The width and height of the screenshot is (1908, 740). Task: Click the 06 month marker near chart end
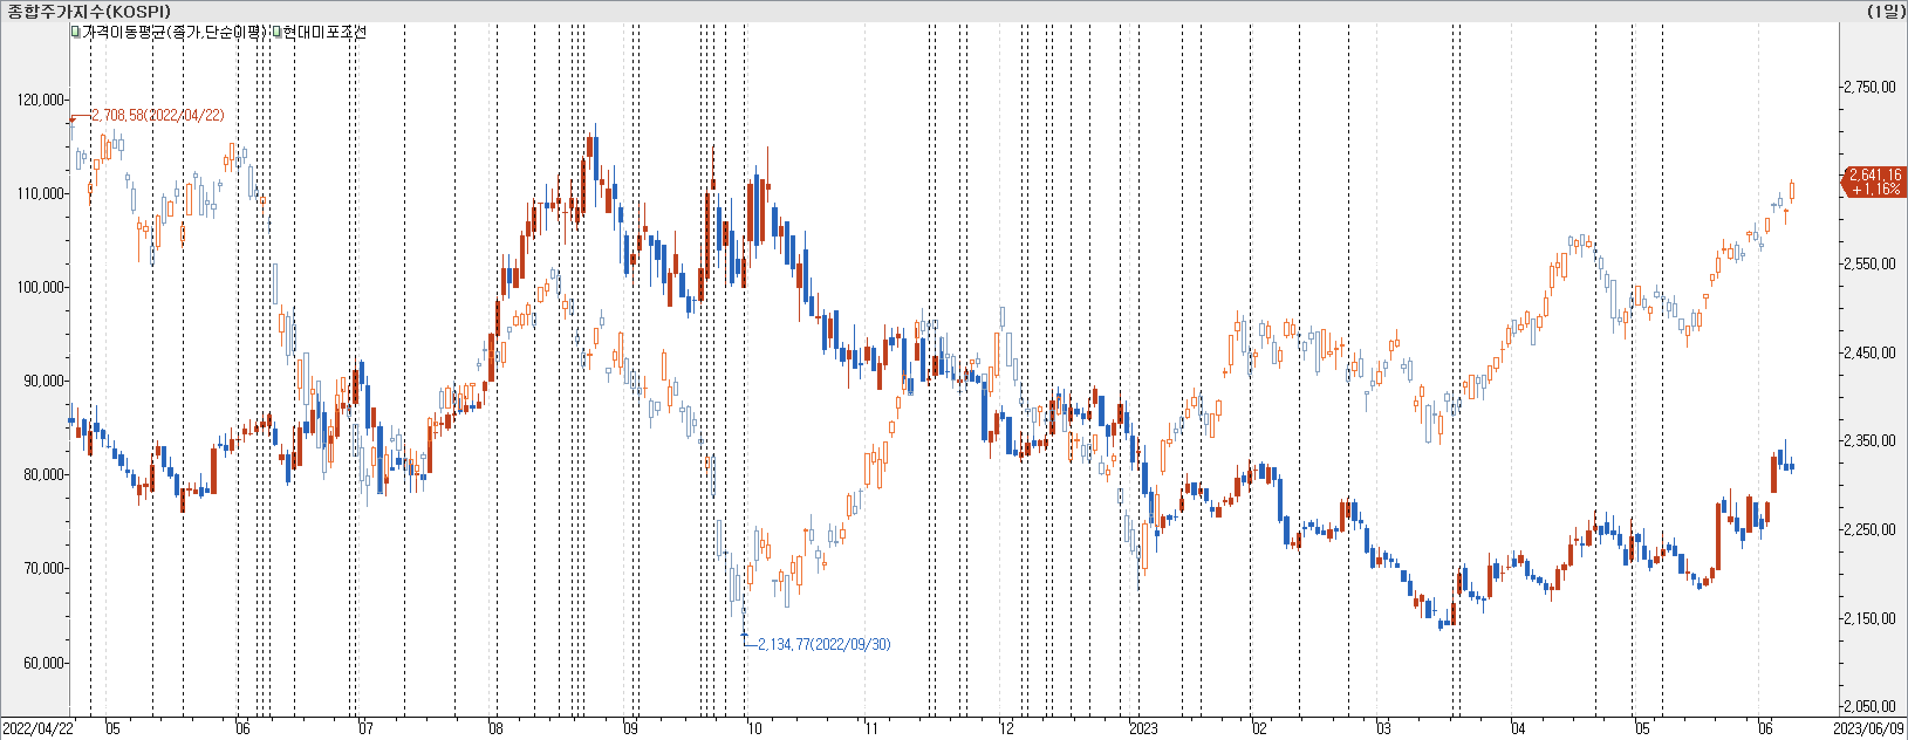click(x=1766, y=729)
